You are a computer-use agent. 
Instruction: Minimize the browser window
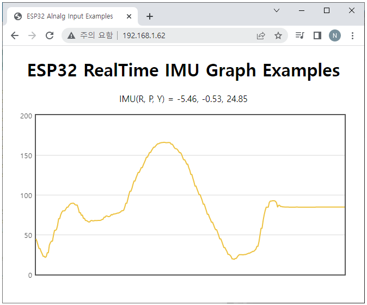(x=302, y=10)
